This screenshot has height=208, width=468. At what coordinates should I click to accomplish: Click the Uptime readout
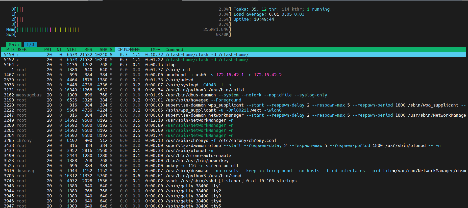pyautogui.click(x=254, y=19)
